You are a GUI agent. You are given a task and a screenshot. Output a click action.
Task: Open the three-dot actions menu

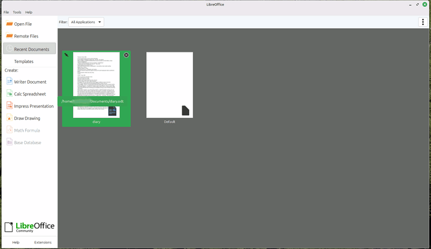423,22
